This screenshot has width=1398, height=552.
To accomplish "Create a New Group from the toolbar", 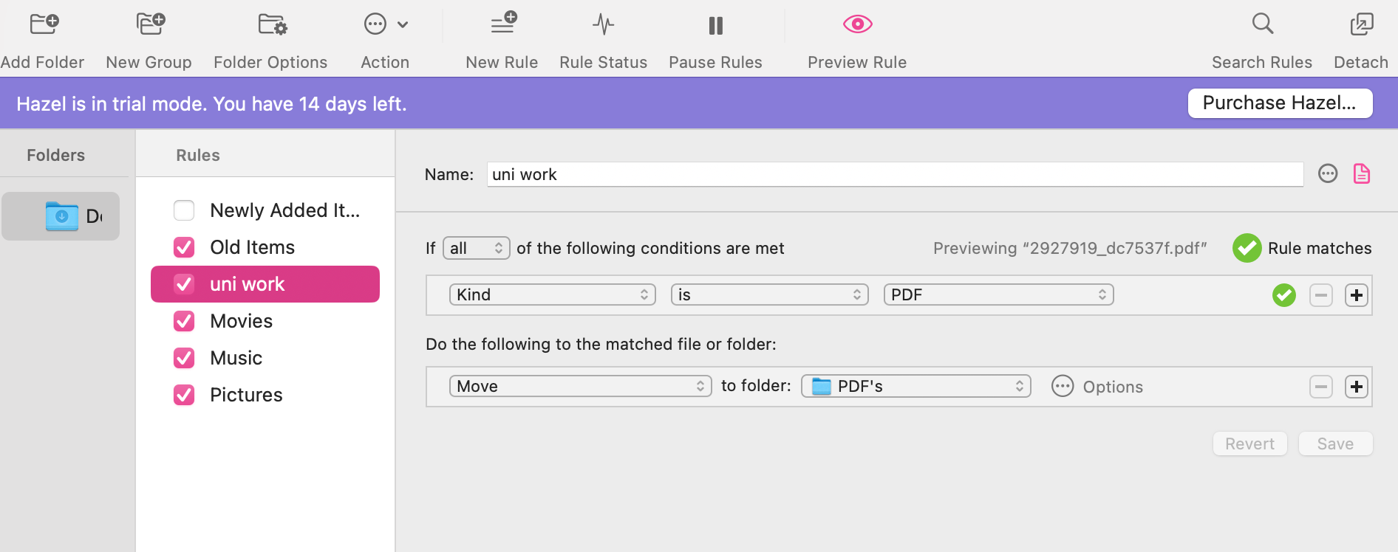I will (150, 25).
